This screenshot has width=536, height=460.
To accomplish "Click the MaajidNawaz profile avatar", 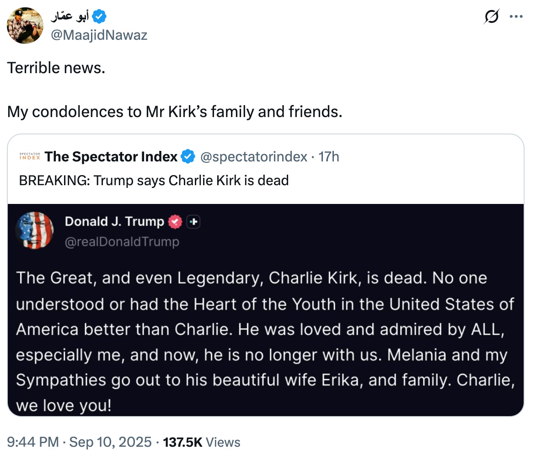I will pos(26,26).
